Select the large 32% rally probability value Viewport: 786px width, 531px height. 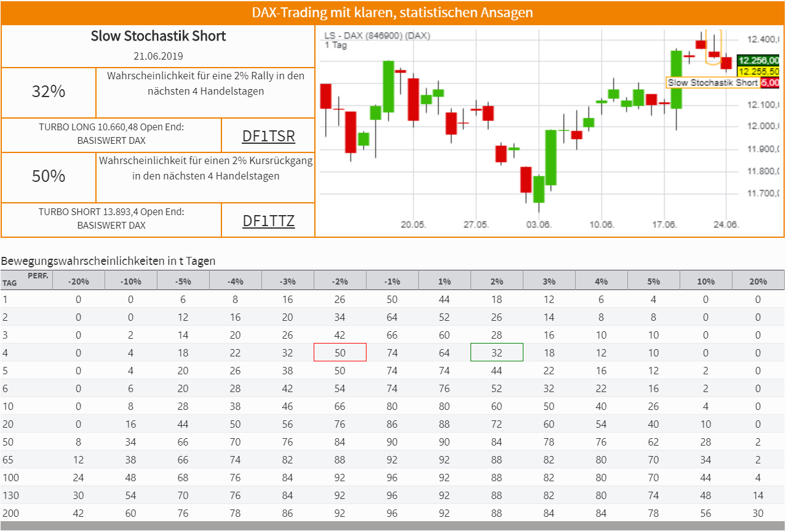(49, 92)
